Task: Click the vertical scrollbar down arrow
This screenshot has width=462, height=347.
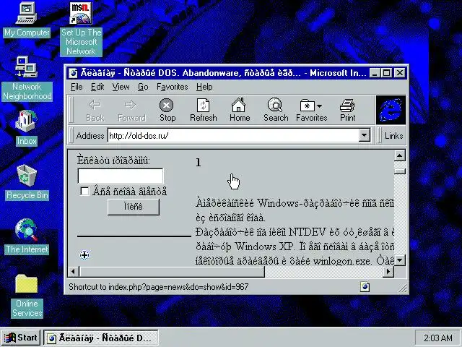Action: pos(399,260)
